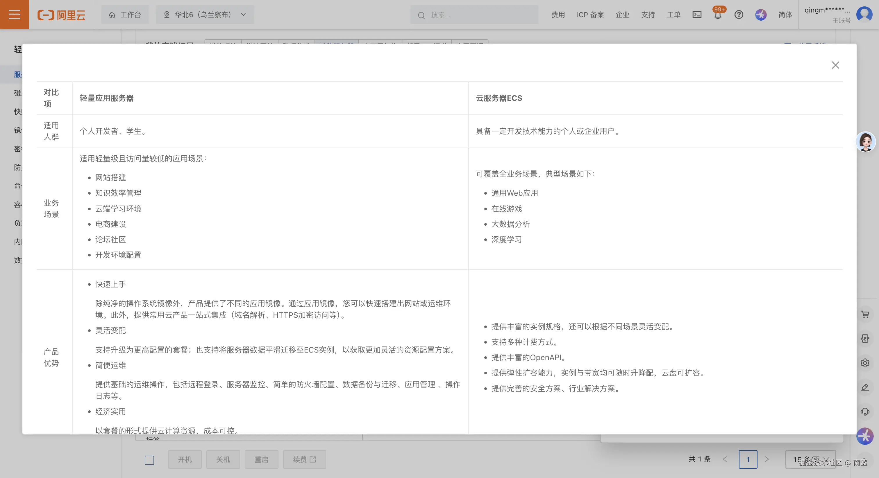Viewport: 879px width, 478px height.
Task: Click the 开发环境配置 list item
Action: [118, 255]
